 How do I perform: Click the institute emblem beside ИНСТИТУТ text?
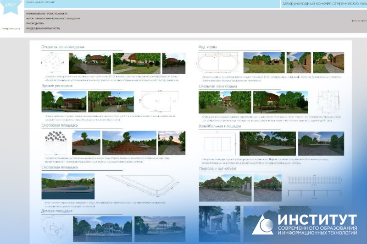(x=263, y=225)
